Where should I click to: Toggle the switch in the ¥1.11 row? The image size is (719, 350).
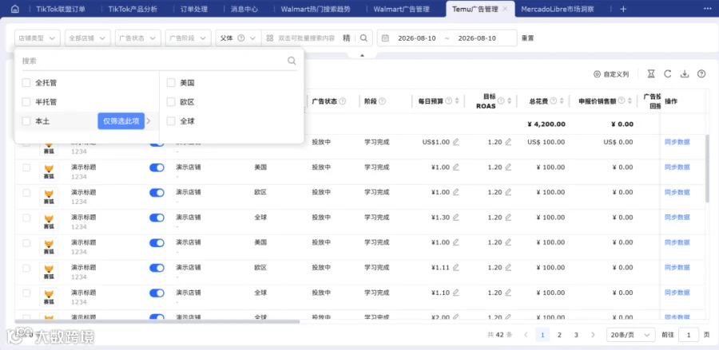click(x=157, y=268)
